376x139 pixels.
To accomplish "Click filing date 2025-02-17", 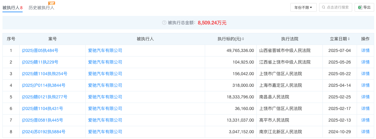I will tap(340, 108).
